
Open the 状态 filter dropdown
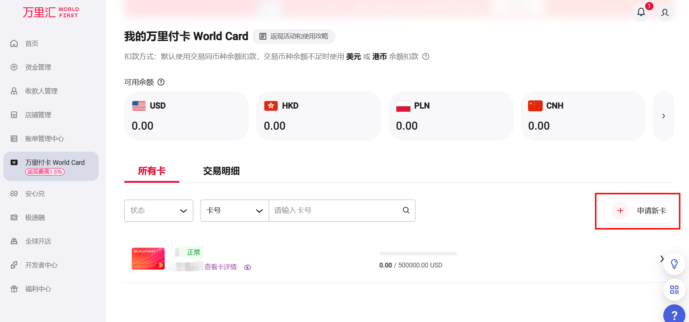click(159, 211)
